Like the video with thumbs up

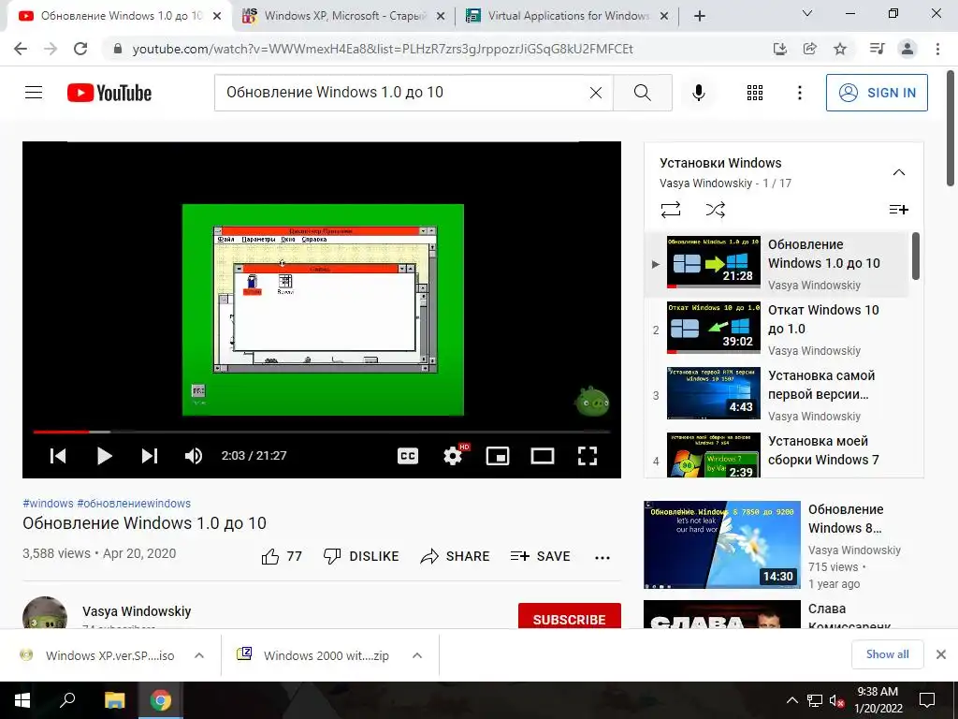(x=282, y=556)
